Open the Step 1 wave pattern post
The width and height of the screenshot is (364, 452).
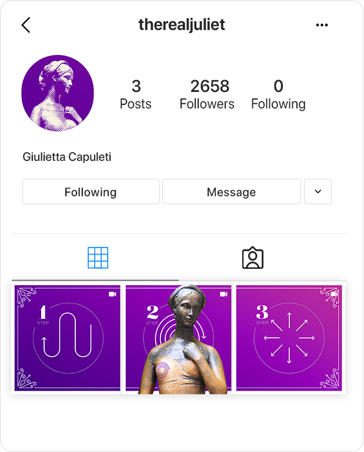[68, 338]
